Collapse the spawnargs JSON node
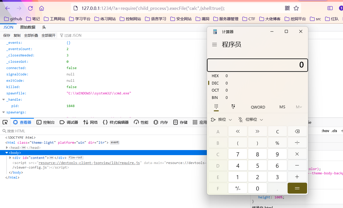The width and height of the screenshot is (343, 208). [x=4, y=112]
